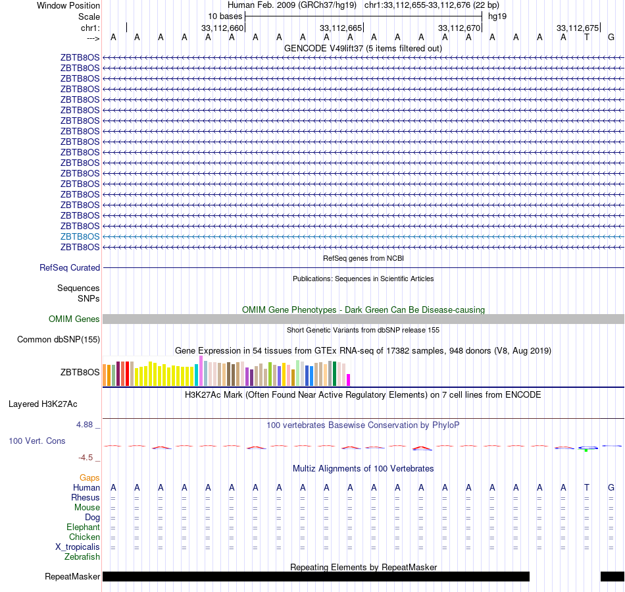Image resolution: width=625 pixels, height=592 pixels.
Task: Click the Scale label
Action: click(89, 16)
